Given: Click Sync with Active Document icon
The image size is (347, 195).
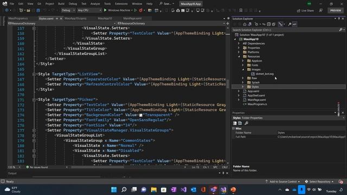Looking at the screenshot, I should pos(264,24).
